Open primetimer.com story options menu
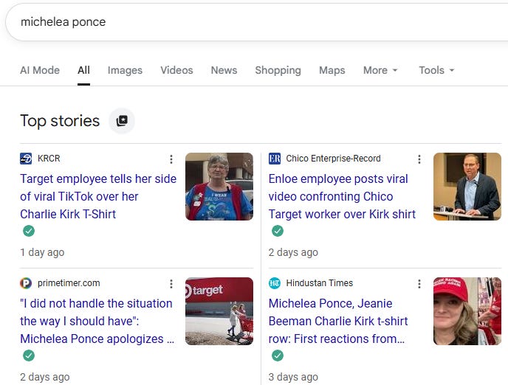Viewport: 508px width, 385px height. 171,284
